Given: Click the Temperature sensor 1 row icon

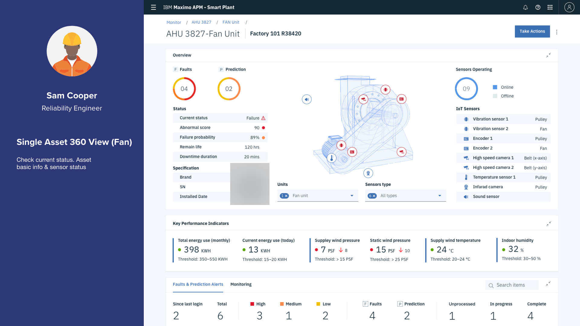Looking at the screenshot, I should [x=466, y=177].
